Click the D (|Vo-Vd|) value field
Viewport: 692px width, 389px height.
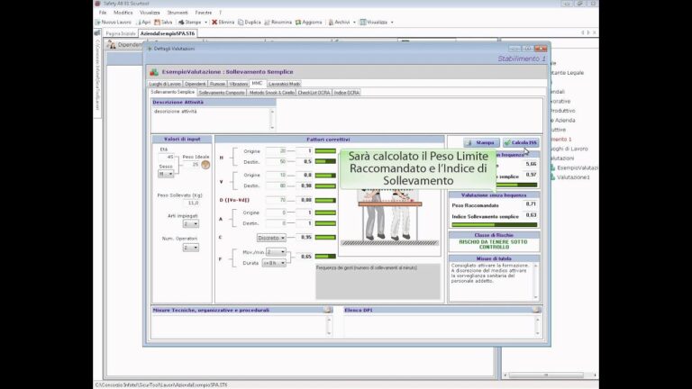coord(278,200)
